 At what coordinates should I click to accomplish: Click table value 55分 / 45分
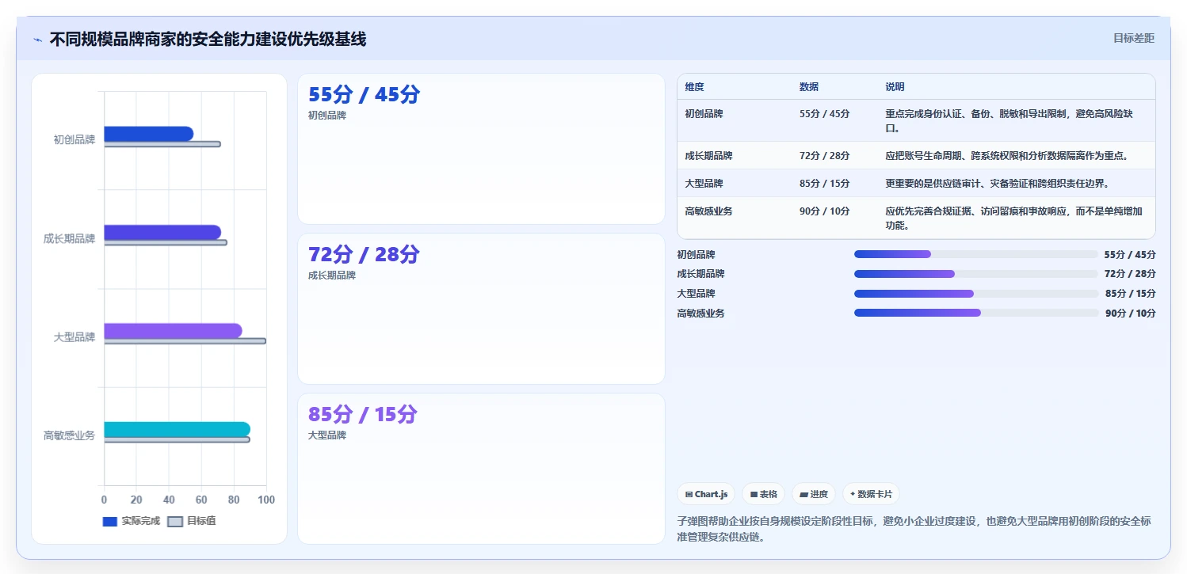[825, 114]
